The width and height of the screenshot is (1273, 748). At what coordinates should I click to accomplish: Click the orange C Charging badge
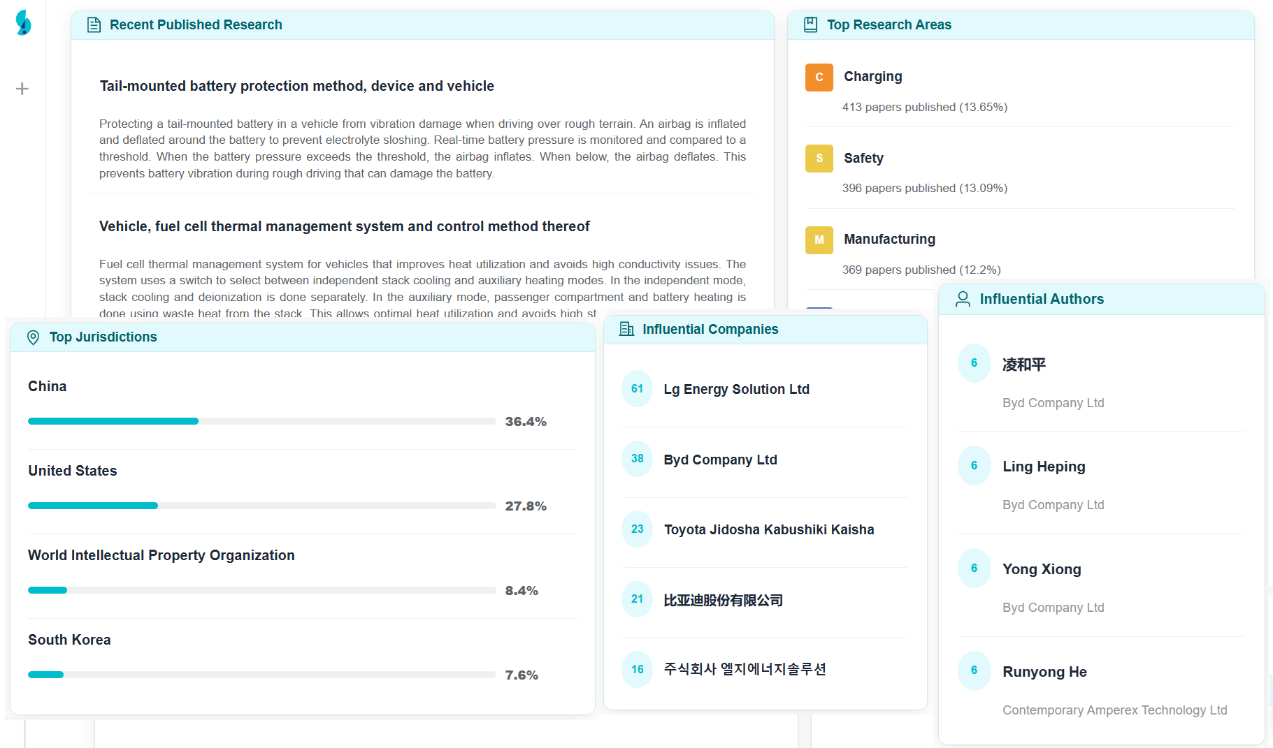tap(819, 78)
